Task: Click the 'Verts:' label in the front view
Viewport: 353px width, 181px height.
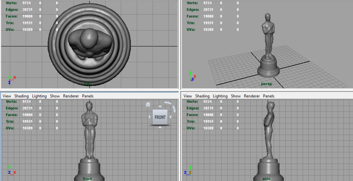Action: tap(11, 101)
